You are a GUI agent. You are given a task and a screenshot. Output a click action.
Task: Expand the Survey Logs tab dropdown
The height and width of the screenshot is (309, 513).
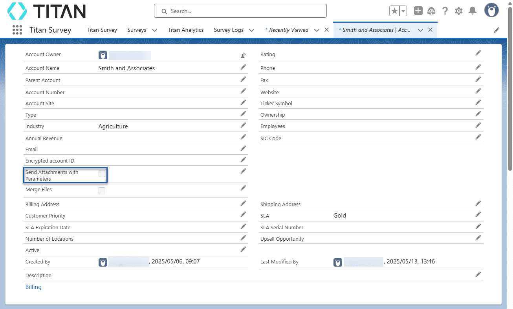pyautogui.click(x=251, y=30)
